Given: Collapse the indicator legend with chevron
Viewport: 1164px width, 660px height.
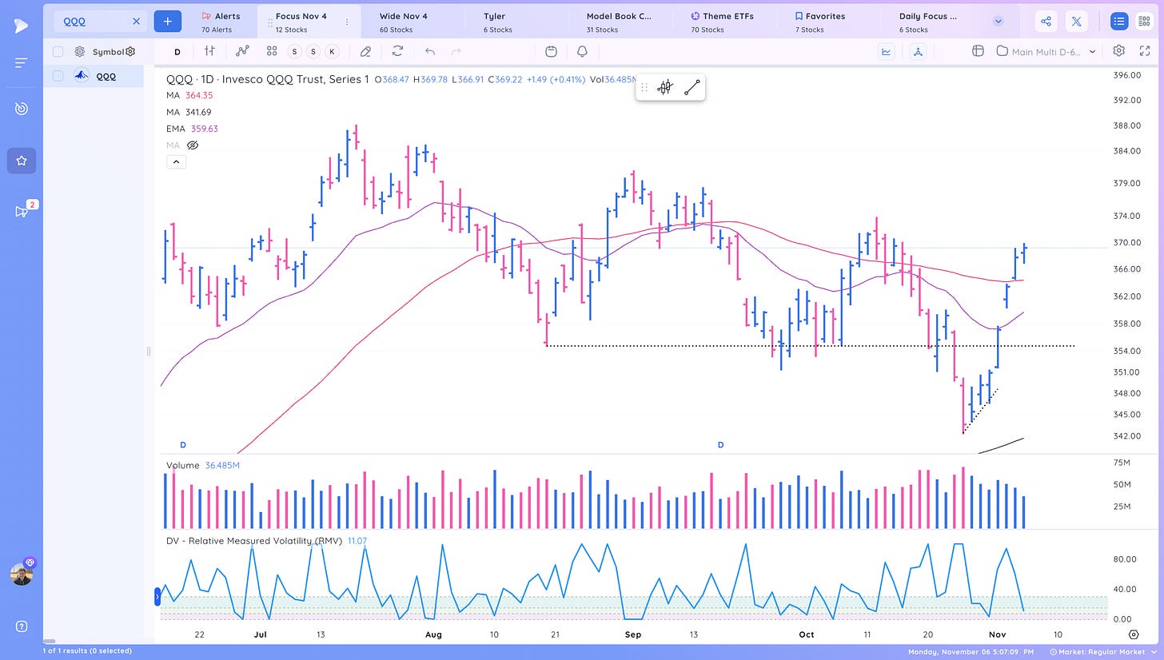Looking at the screenshot, I should click(x=176, y=161).
